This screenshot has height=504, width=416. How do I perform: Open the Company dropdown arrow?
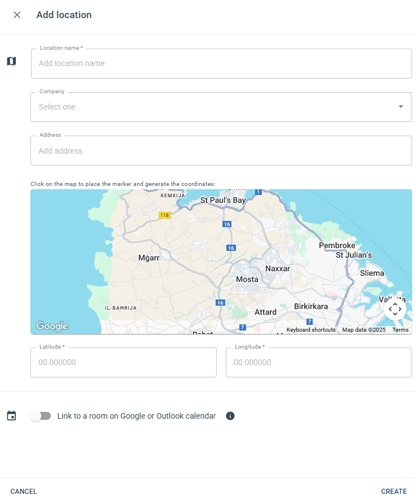click(401, 107)
